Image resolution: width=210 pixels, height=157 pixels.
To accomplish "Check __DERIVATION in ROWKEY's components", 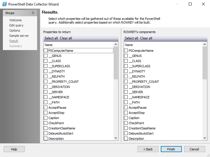I will 126,87.
